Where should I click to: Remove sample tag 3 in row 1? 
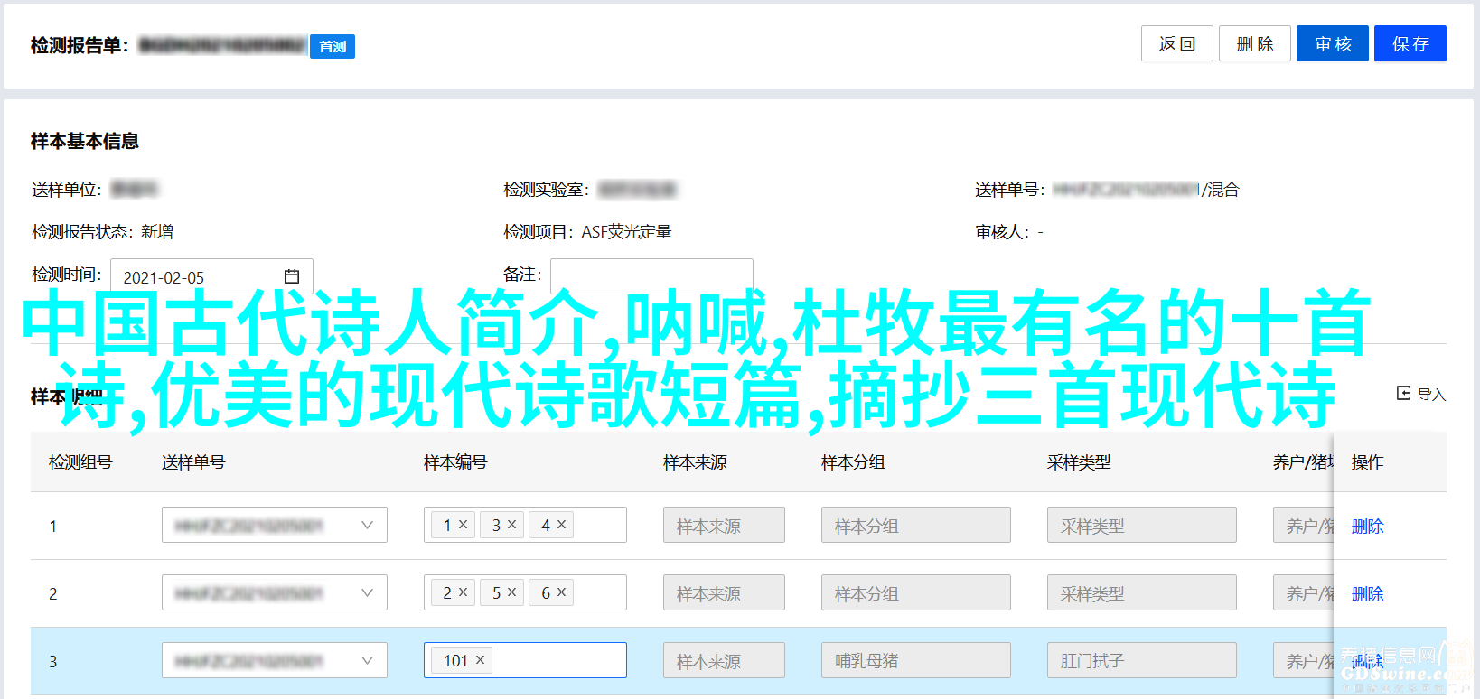pos(511,524)
